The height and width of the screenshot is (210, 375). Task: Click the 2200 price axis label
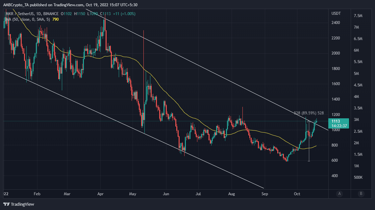point(336,38)
